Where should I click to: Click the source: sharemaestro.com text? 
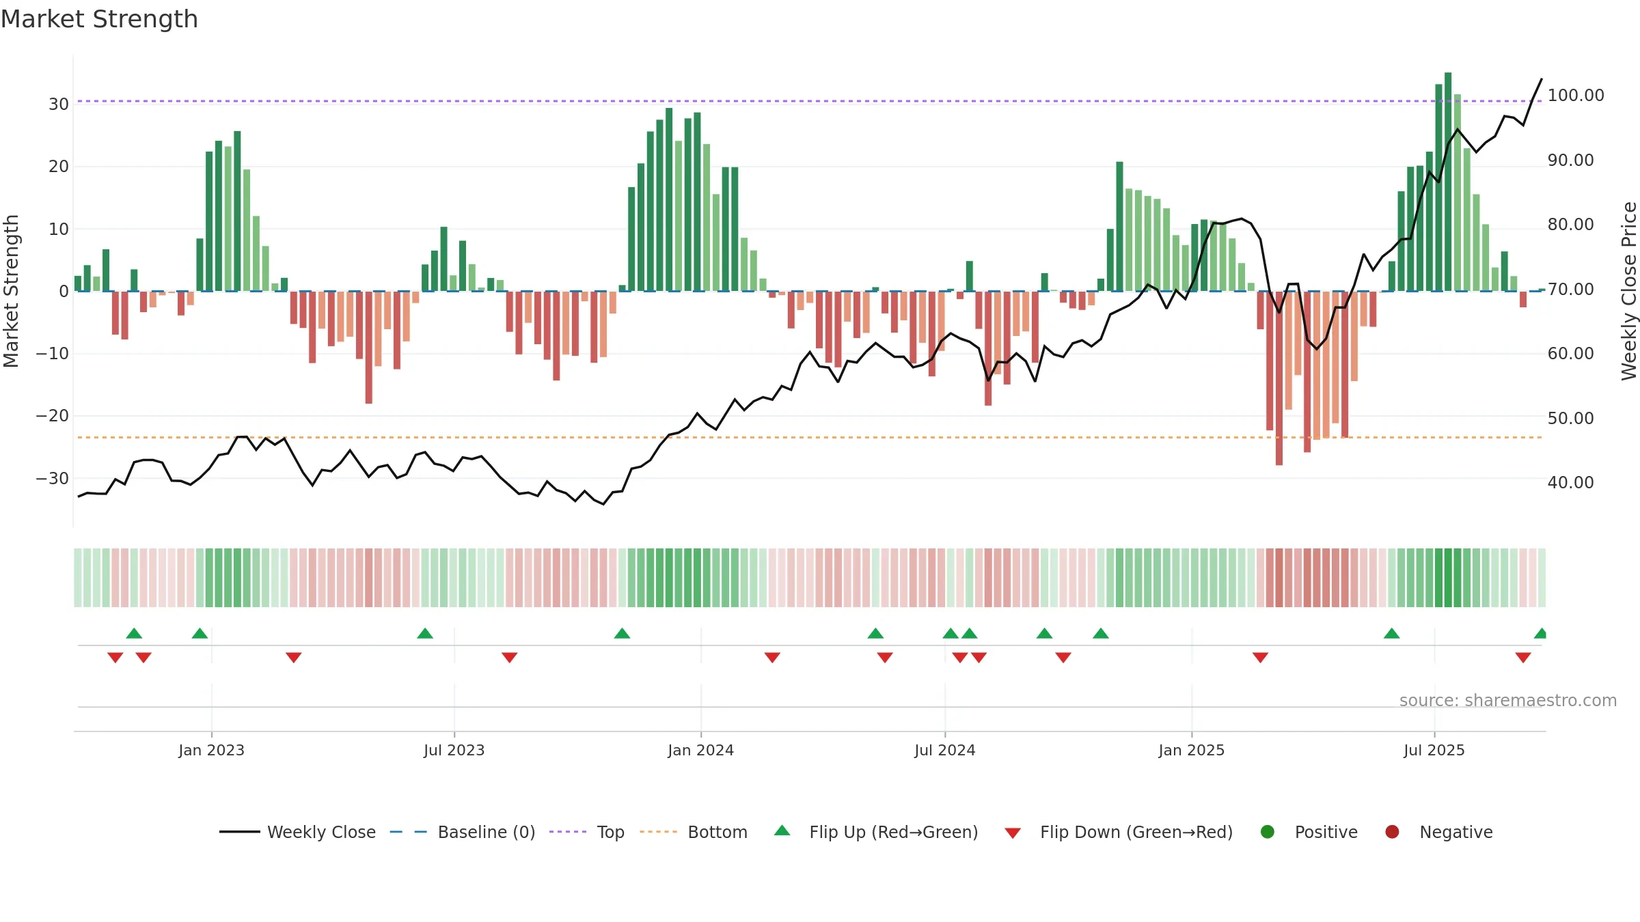[1508, 700]
